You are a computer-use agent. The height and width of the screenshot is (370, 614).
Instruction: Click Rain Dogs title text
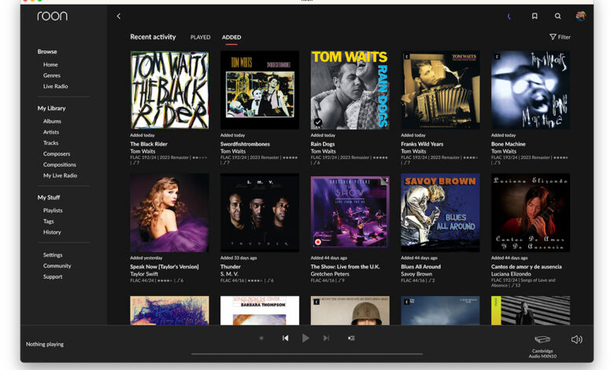[323, 144]
